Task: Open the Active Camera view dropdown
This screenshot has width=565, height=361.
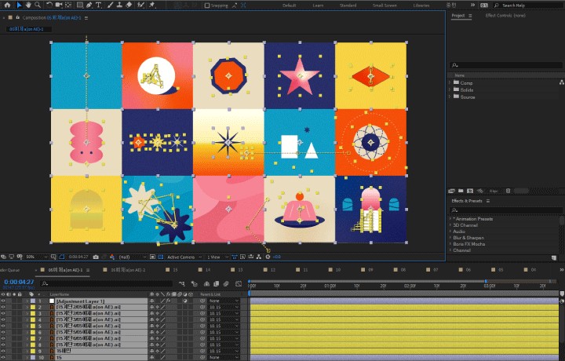Action: (x=182, y=257)
